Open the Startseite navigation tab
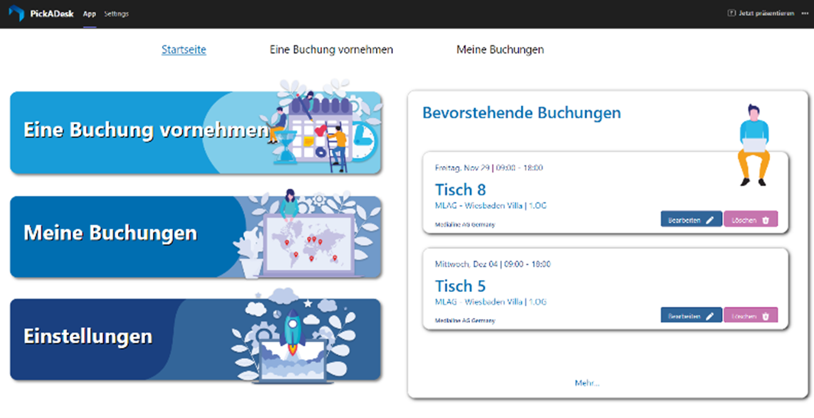The image size is (814, 418). click(184, 50)
